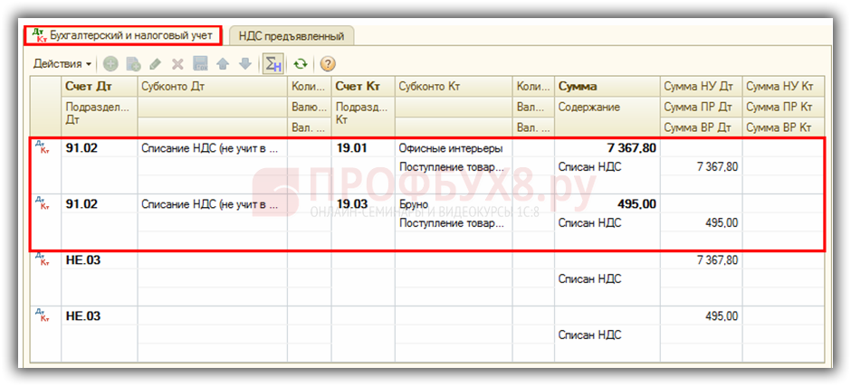Click the green Refresh icon
Screen dimensions: 851x386
coord(300,64)
